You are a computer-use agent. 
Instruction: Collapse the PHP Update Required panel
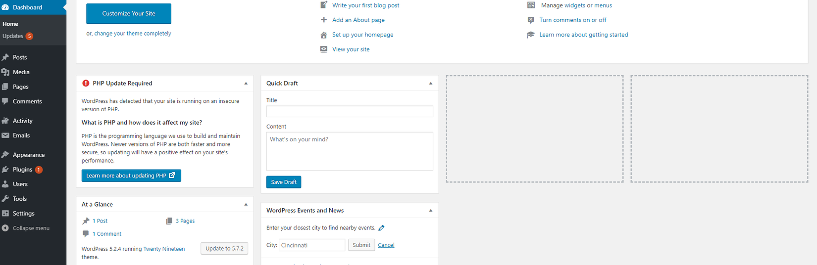pos(246,84)
